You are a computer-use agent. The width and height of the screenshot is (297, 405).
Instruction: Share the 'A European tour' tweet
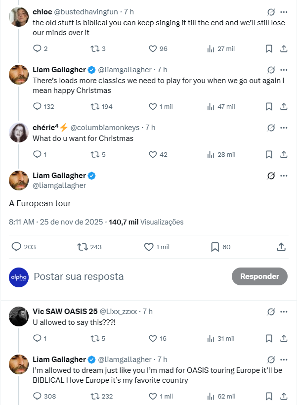[281, 247]
